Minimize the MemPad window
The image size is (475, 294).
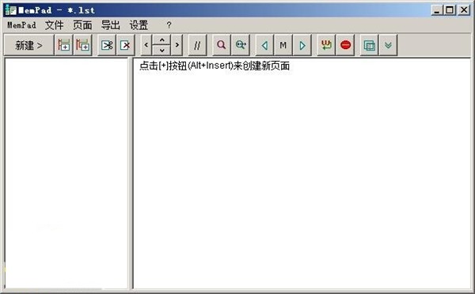pos(436,10)
